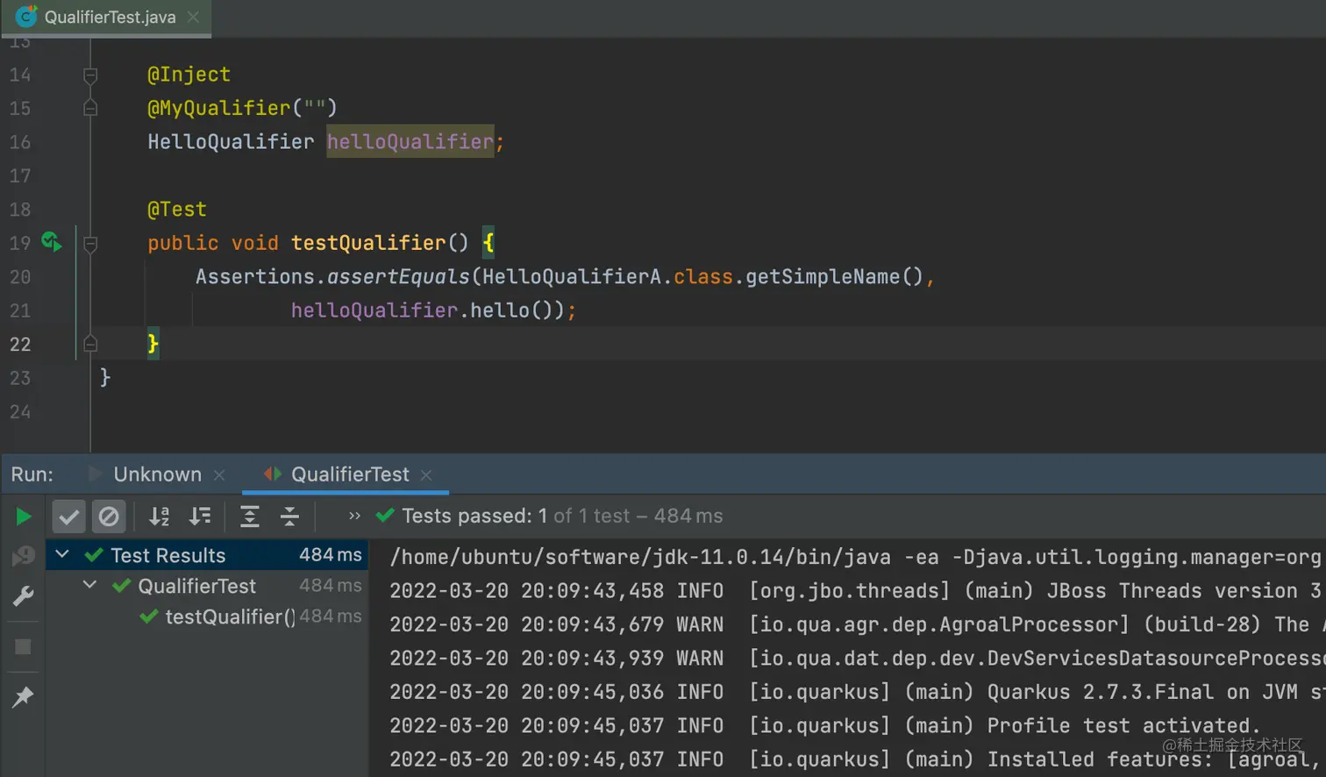Toggle show ignored tests button
Viewport: 1326px width, 777px height.
point(109,517)
